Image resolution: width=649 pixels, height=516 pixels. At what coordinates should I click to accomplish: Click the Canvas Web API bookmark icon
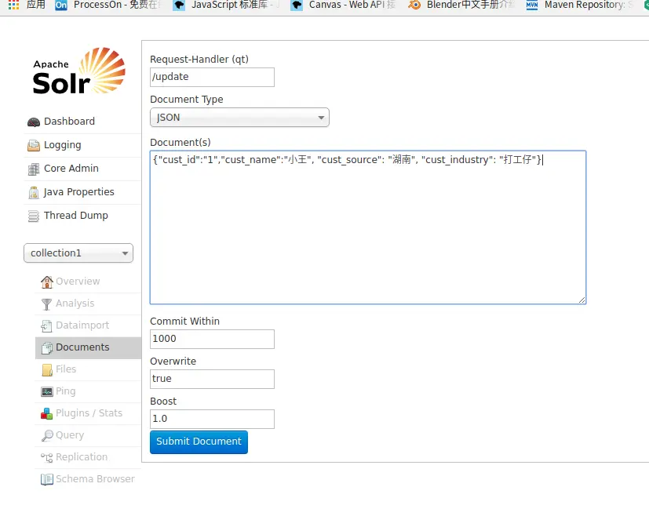[x=297, y=5]
